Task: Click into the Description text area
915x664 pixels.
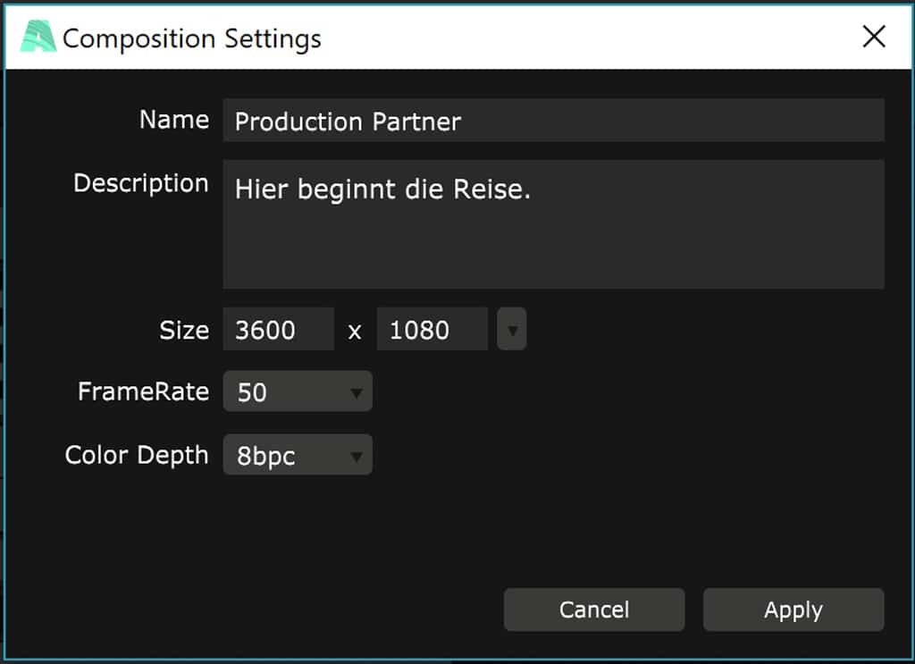Action: tap(552, 224)
